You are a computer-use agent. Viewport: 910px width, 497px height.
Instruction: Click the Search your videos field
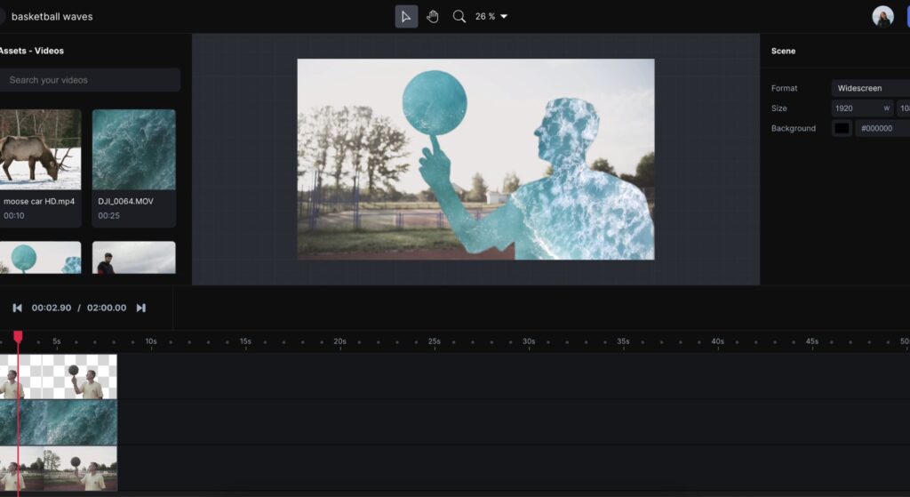point(89,80)
